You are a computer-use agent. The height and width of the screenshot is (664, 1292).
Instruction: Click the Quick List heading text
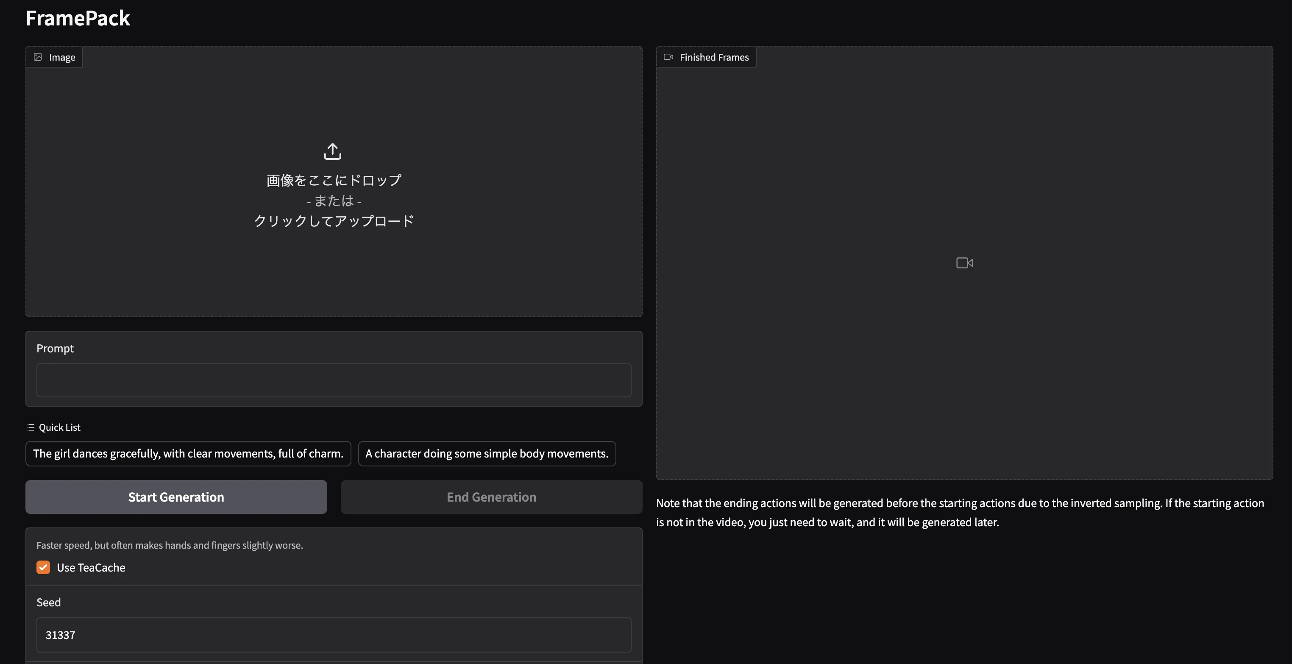click(59, 427)
